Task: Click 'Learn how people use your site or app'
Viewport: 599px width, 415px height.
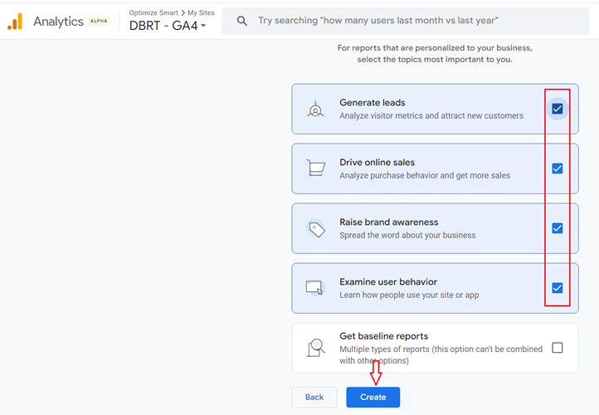Action: pyautogui.click(x=409, y=295)
